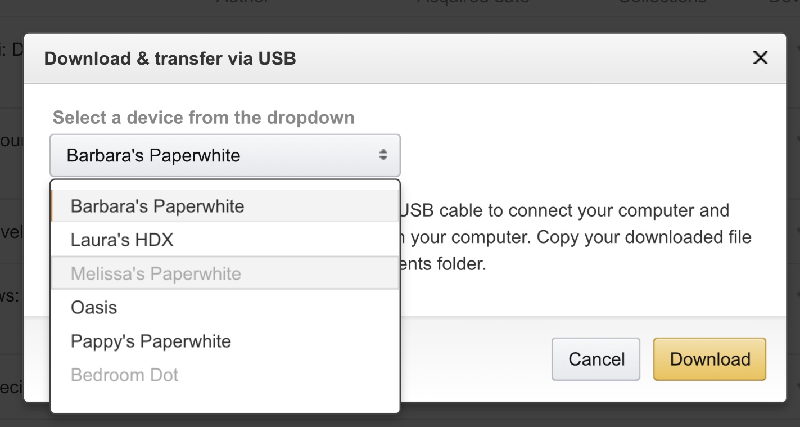
Task: Close the Download & transfer dialog
Action: coord(760,57)
